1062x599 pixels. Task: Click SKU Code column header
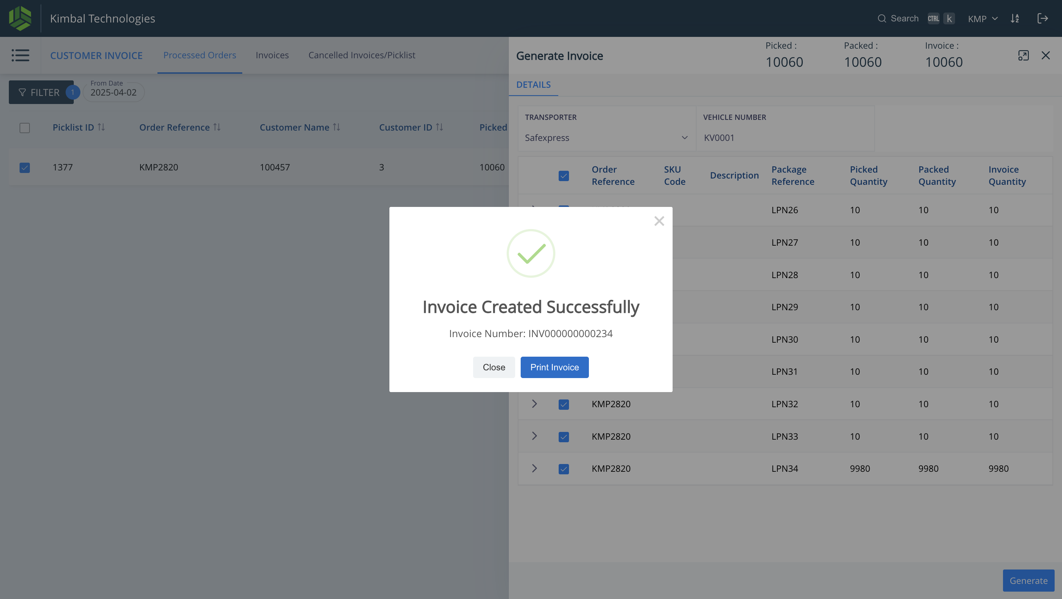[674, 176]
